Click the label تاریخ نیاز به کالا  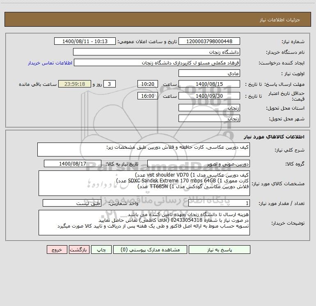coord(122,164)
